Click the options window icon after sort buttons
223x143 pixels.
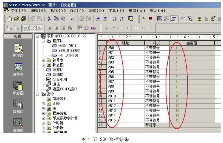point(131,19)
